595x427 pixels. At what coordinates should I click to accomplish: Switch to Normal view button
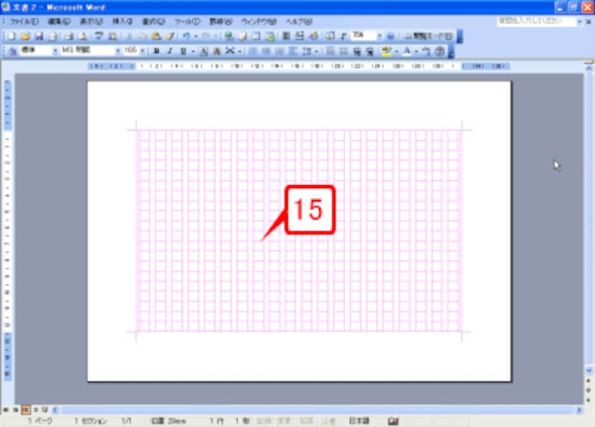click(x=6, y=410)
